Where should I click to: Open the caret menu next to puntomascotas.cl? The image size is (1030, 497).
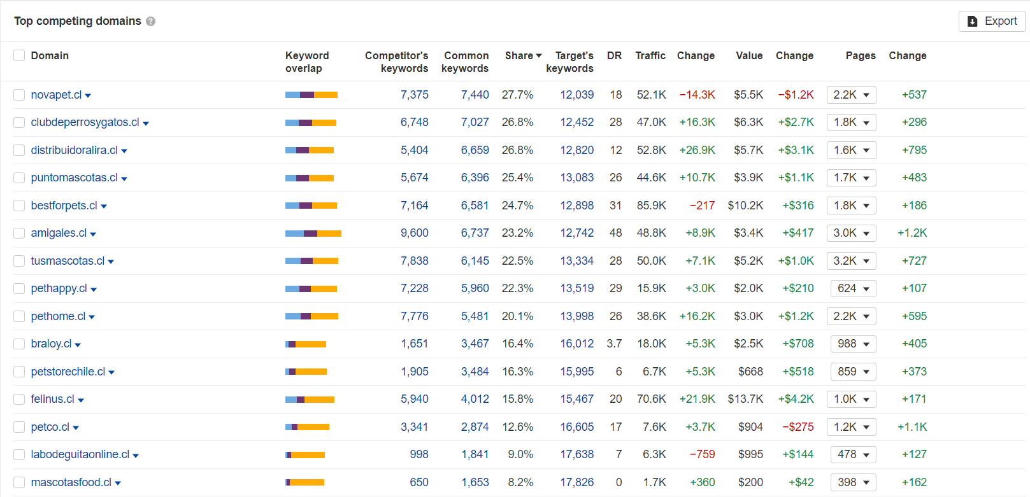124,179
